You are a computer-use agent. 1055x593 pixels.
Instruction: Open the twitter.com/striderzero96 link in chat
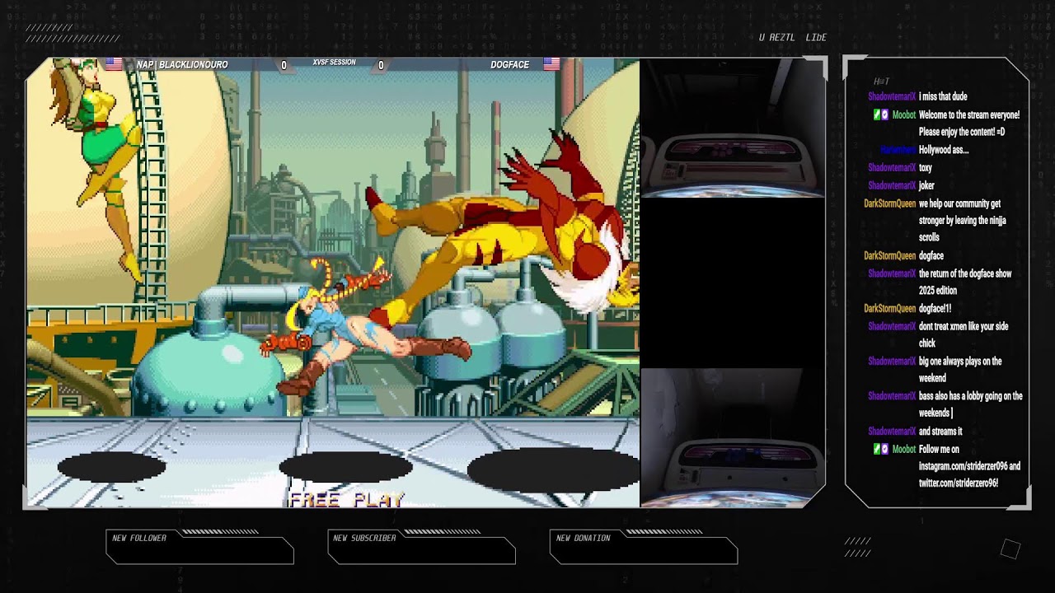[959, 483]
